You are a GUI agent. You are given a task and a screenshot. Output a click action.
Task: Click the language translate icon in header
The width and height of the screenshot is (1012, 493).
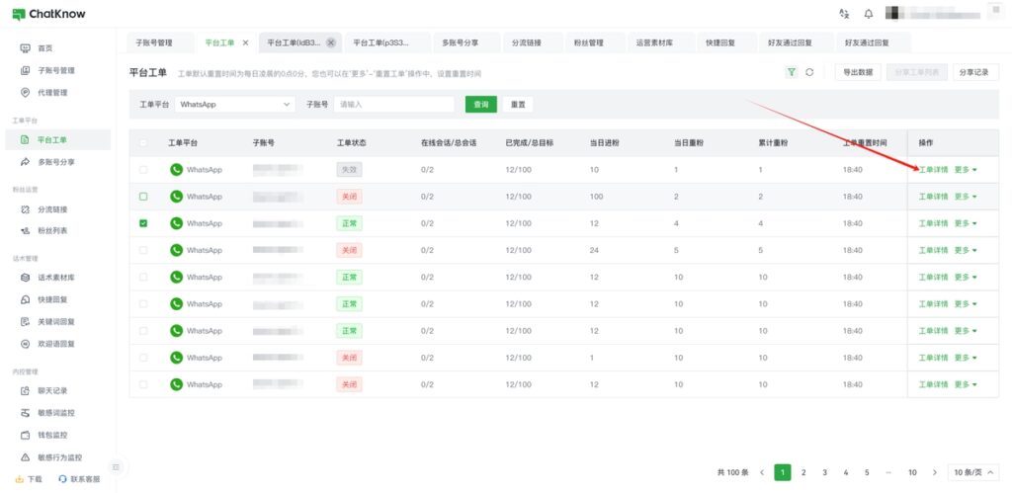click(x=844, y=14)
